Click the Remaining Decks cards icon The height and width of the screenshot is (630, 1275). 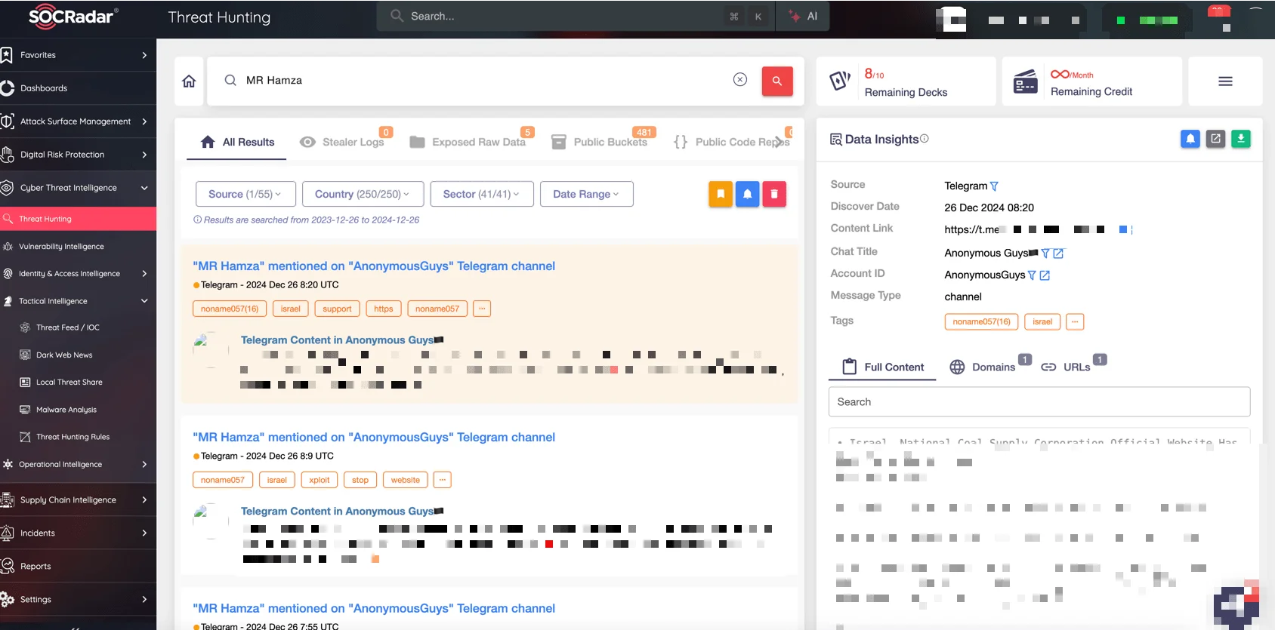[x=841, y=81]
